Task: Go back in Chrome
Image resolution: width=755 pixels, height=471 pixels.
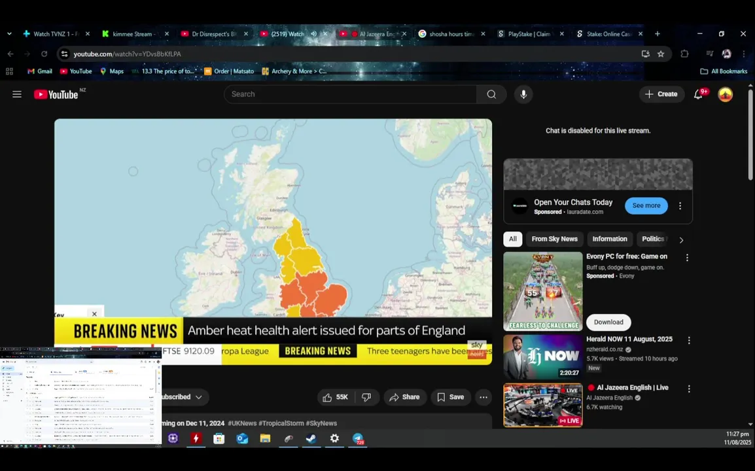Action: (x=10, y=54)
